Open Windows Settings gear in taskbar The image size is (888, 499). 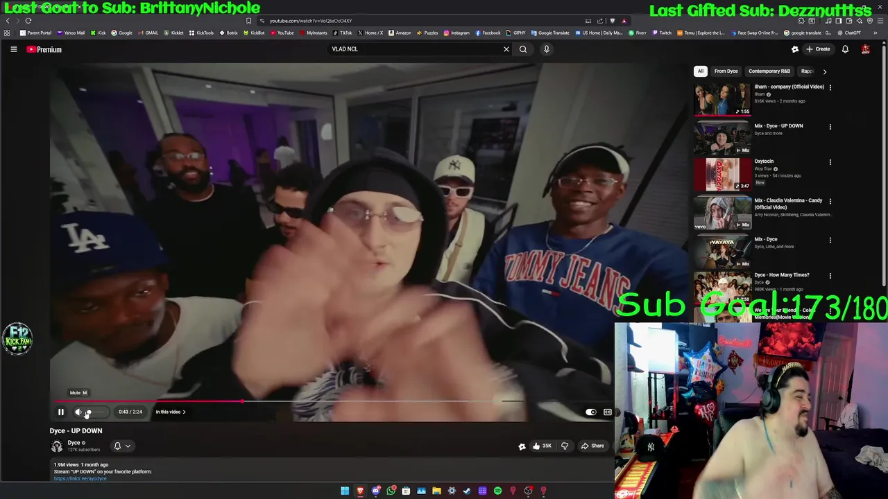pos(452,491)
